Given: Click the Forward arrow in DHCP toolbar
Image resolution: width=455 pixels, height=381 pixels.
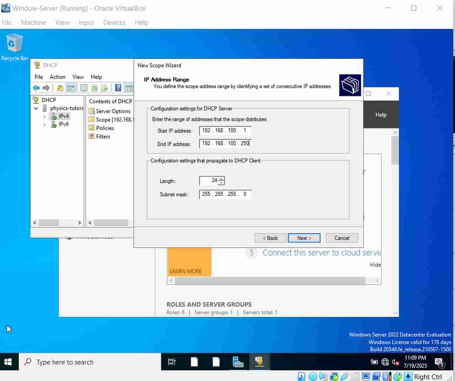Looking at the screenshot, I should click(46, 88).
